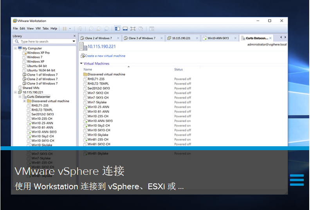This screenshot has height=210, width=310.
Task: Close the Library panel with its X
Action: [x=74, y=36]
